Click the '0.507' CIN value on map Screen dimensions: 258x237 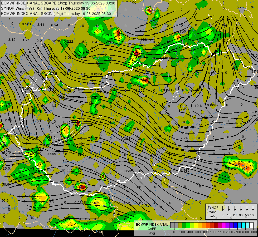pos(110,219)
